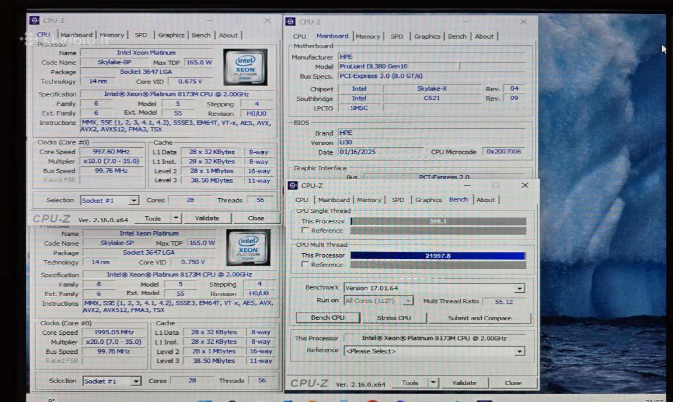
Task: Click Tools button in CPU tab window
Action: (153, 218)
